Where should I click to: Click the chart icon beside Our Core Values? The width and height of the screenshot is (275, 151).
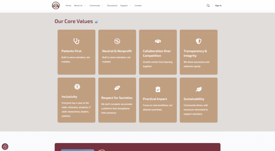(x=96, y=22)
